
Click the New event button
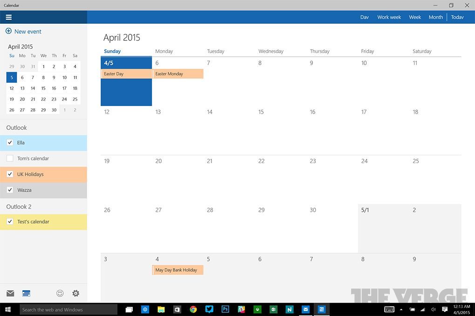click(23, 31)
